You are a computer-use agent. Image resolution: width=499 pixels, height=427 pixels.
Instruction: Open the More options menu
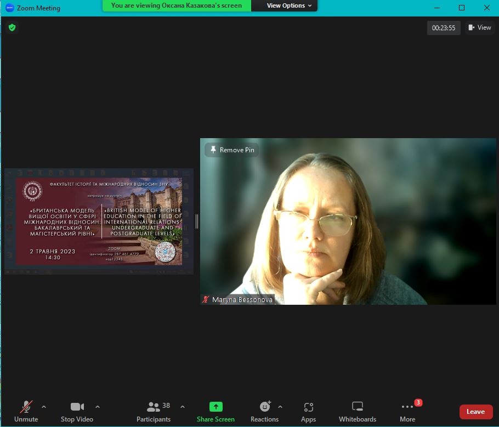coord(407,412)
